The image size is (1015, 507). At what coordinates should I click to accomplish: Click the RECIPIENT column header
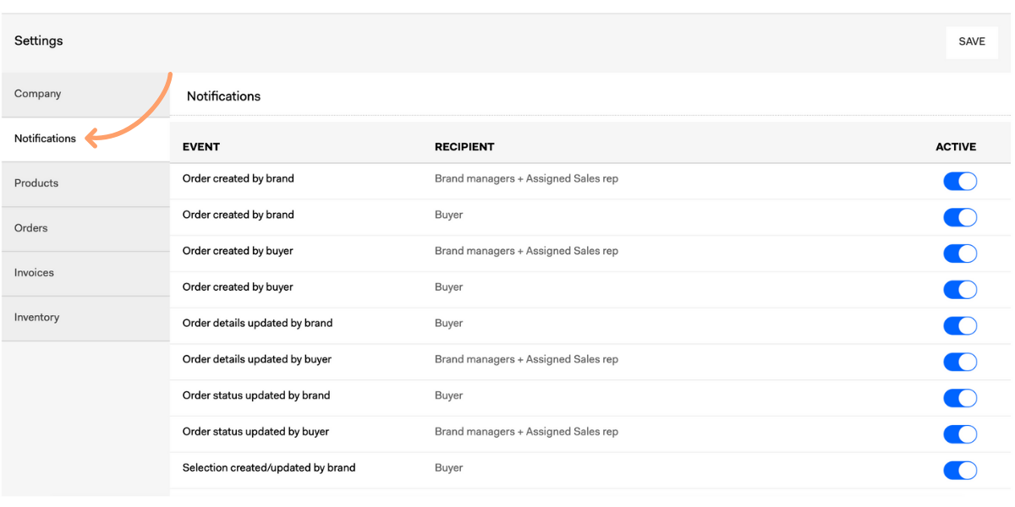[x=464, y=147]
